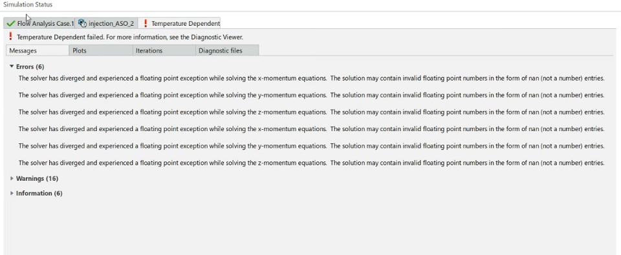Select the last z-momentum error message

click(311, 163)
